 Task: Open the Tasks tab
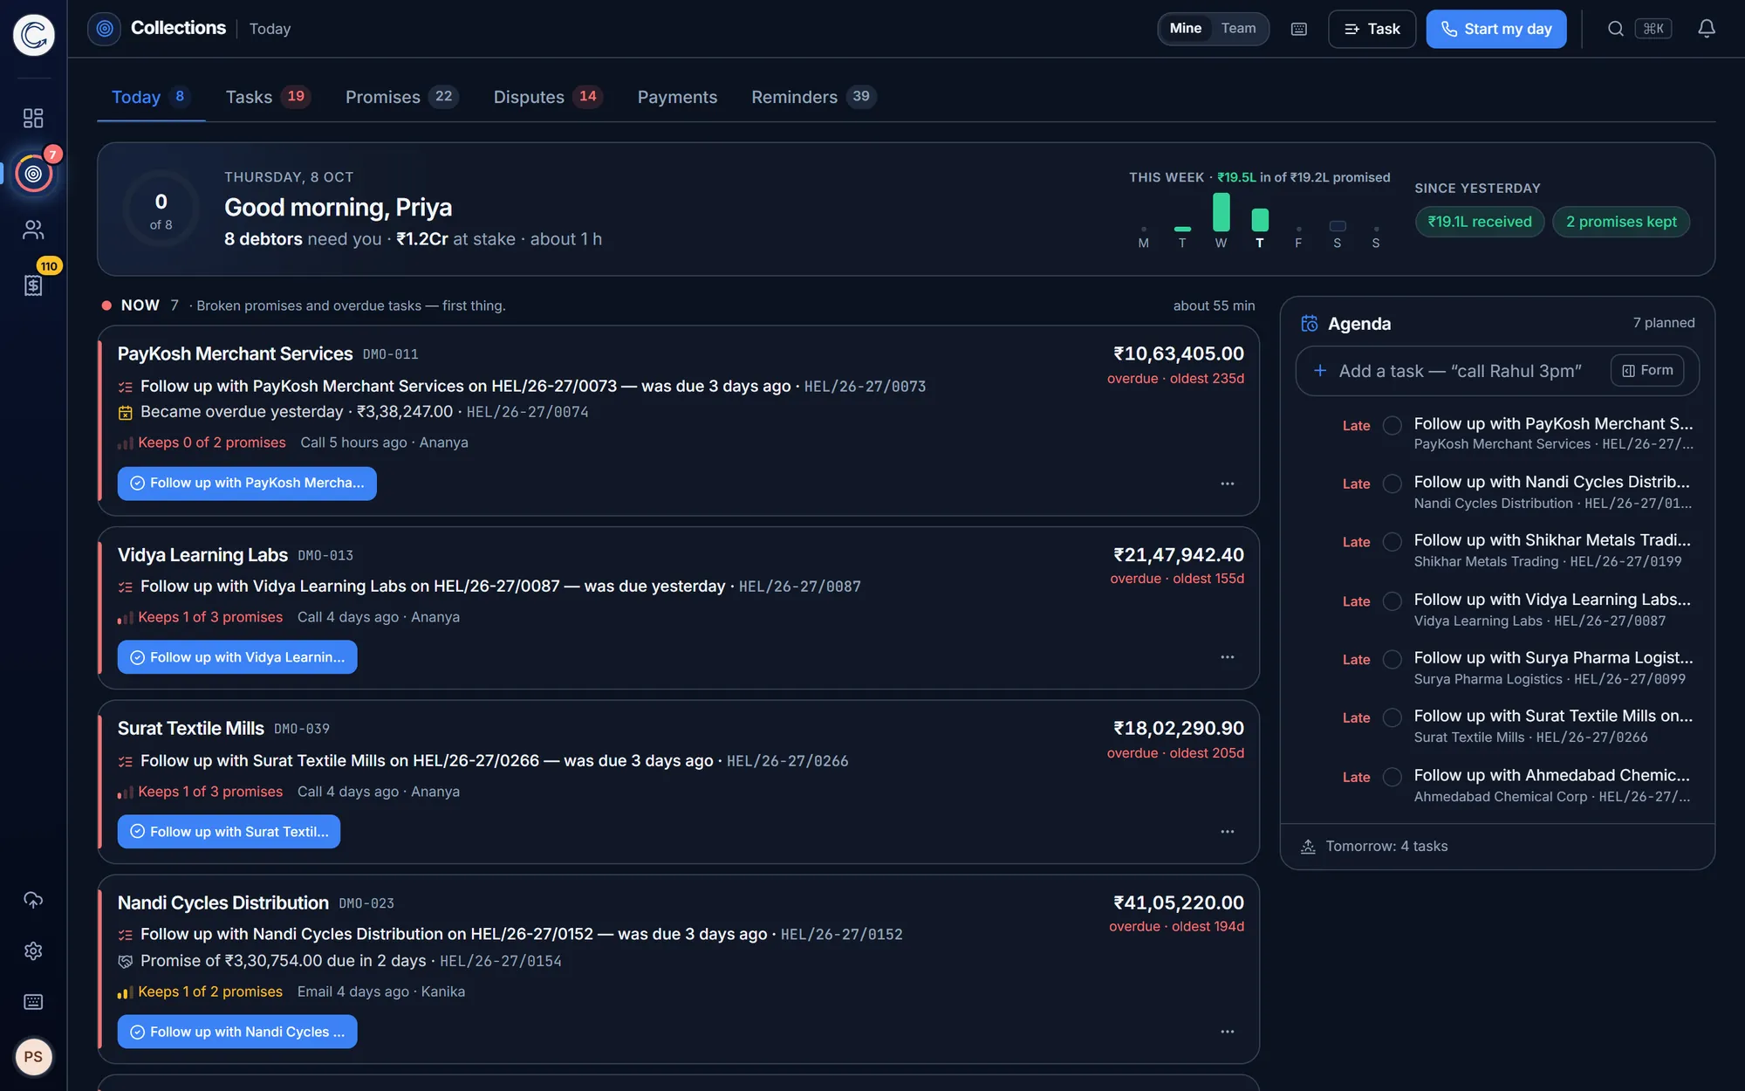[x=268, y=97]
